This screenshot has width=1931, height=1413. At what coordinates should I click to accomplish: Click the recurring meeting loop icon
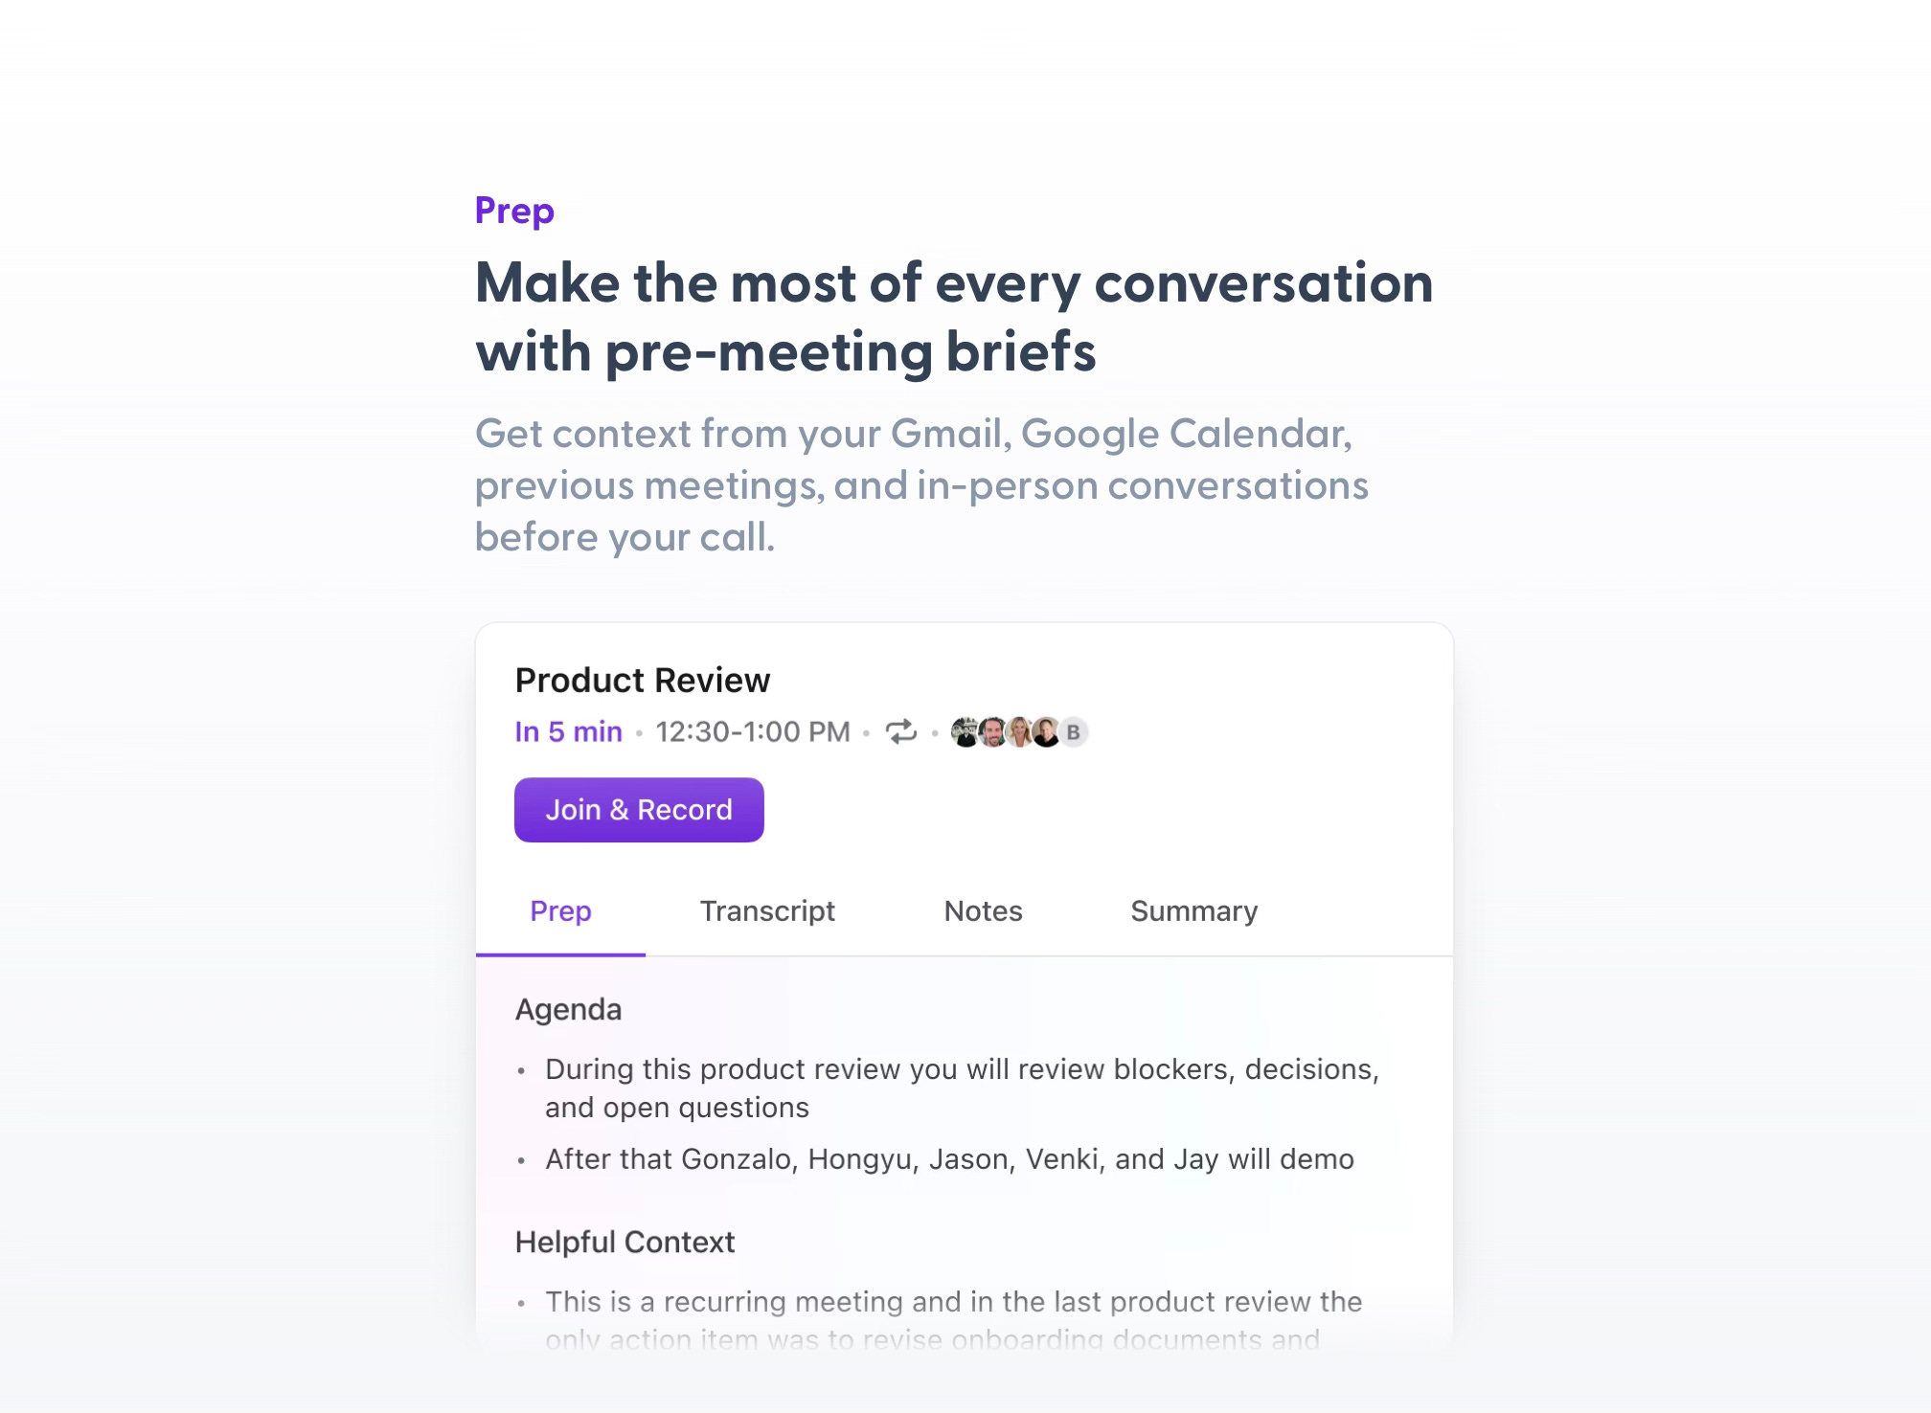[900, 732]
